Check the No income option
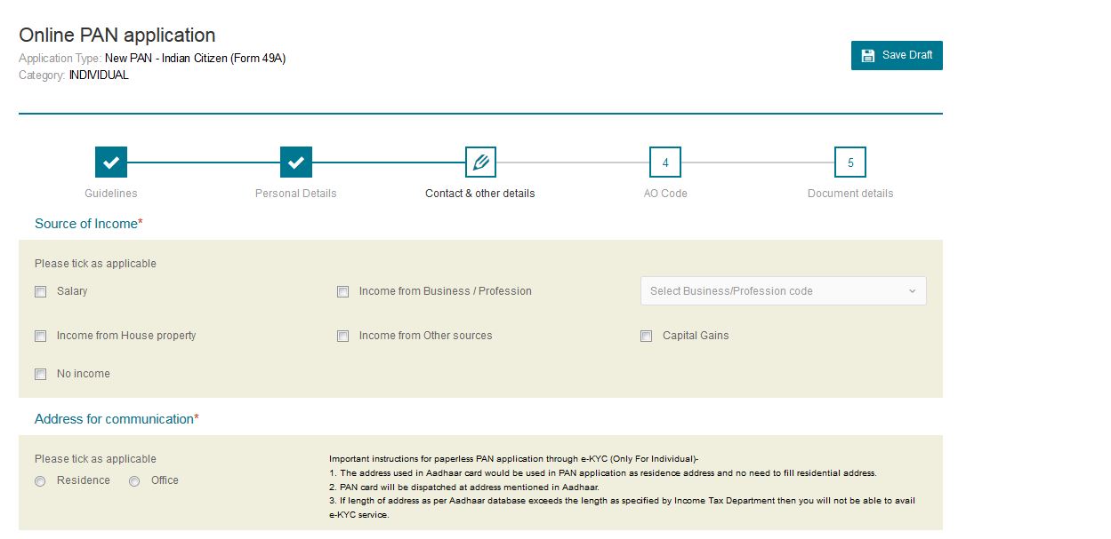This screenshot has width=1111, height=539. click(x=41, y=375)
